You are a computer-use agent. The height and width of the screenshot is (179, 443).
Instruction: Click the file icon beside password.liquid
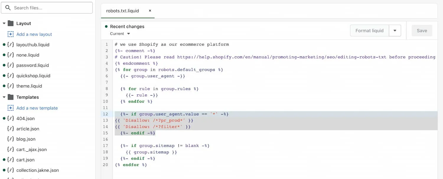(11, 65)
